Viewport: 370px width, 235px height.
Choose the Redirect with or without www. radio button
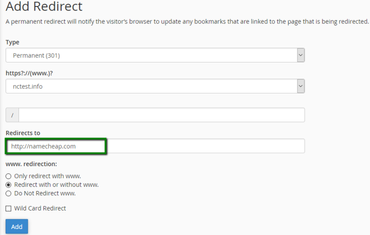coord(8,185)
